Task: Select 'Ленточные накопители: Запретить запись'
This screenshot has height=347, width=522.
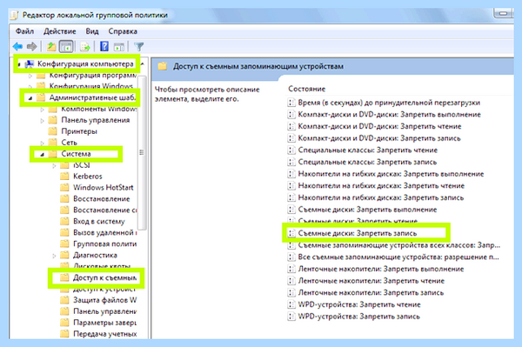Action: [x=371, y=293]
